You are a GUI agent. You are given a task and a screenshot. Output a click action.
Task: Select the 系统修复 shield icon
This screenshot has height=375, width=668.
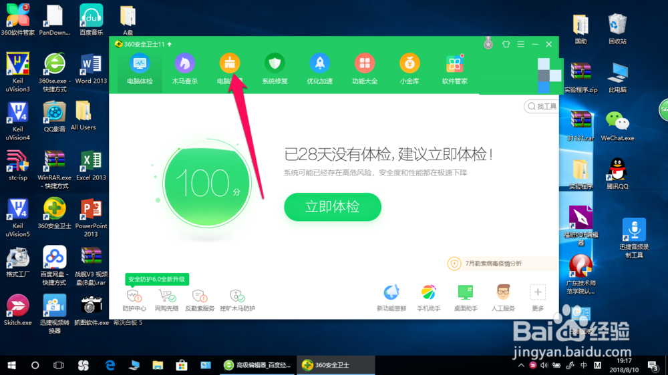(x=275, y=64)
